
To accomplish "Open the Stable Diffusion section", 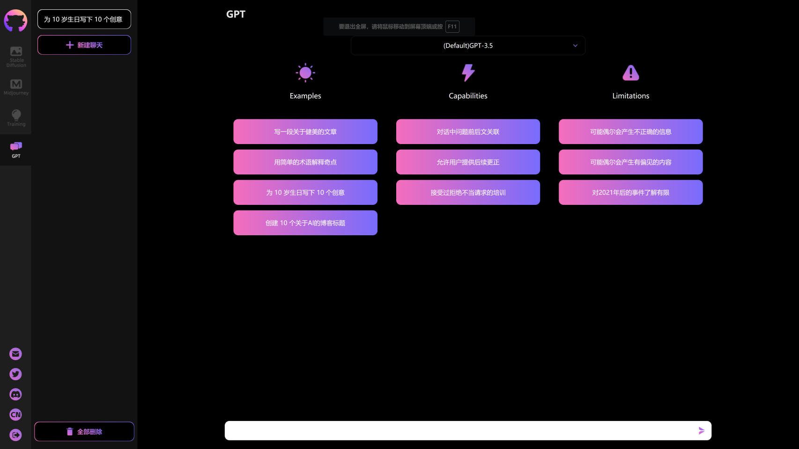I will (16, 57).
